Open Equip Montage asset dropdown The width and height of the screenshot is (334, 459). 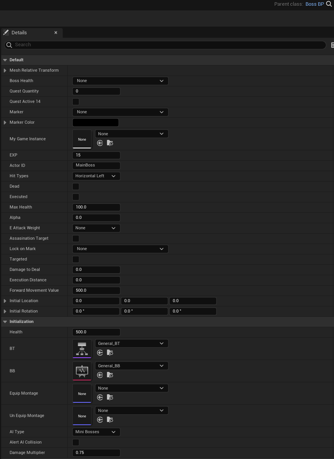(x=132, y=388)
